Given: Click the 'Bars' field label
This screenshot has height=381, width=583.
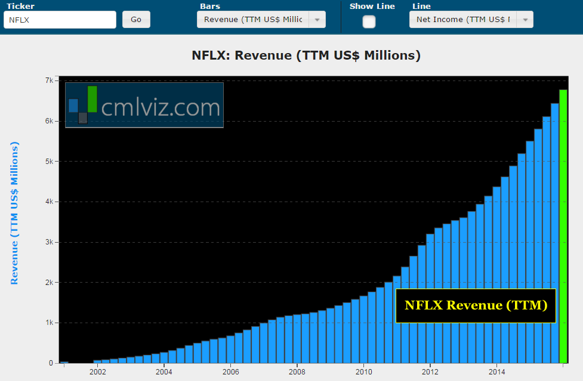Looking at the screenshot, I should point(210,6).
